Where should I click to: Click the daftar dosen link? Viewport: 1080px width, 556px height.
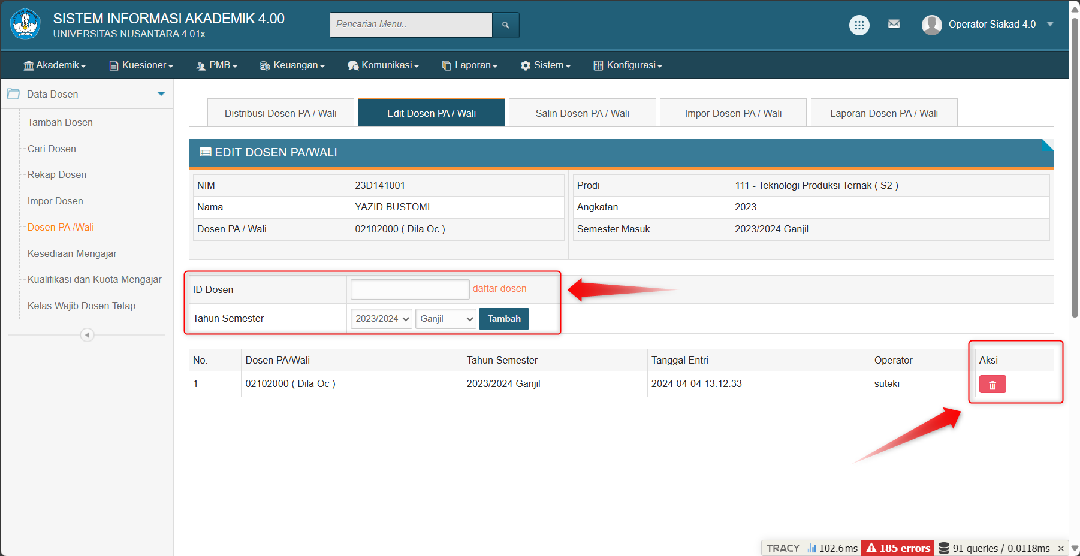click(x=499, y=289)
